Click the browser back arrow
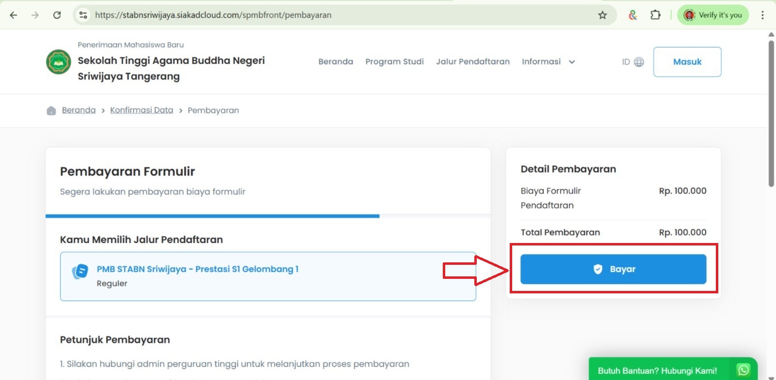The image size is (776, 380). [x=14, y=15]
